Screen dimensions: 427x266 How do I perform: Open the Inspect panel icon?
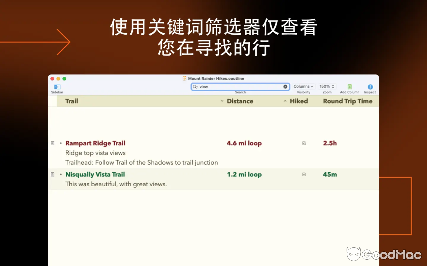(370, 87)
